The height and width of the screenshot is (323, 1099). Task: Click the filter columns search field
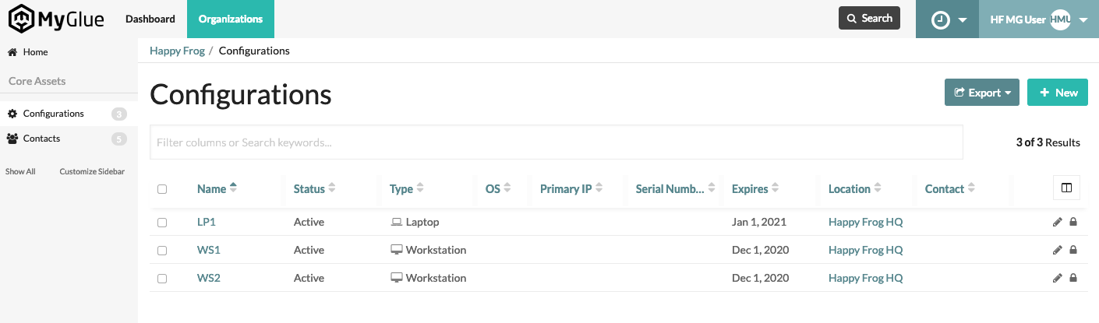(556, 142)
